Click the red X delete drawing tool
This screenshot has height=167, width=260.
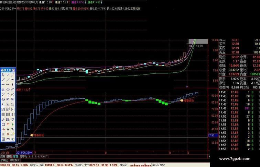point(8,134)
